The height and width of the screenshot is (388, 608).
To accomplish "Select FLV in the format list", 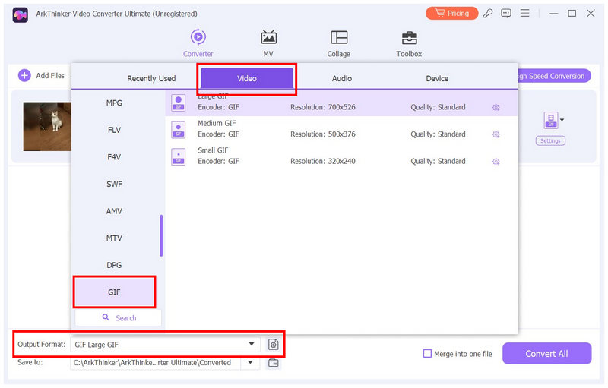I will point(115,130).
